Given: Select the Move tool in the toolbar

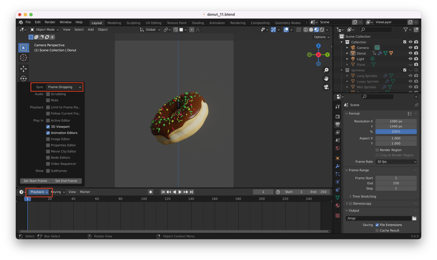Looking at the screenshot, I should tap(24, 69).
